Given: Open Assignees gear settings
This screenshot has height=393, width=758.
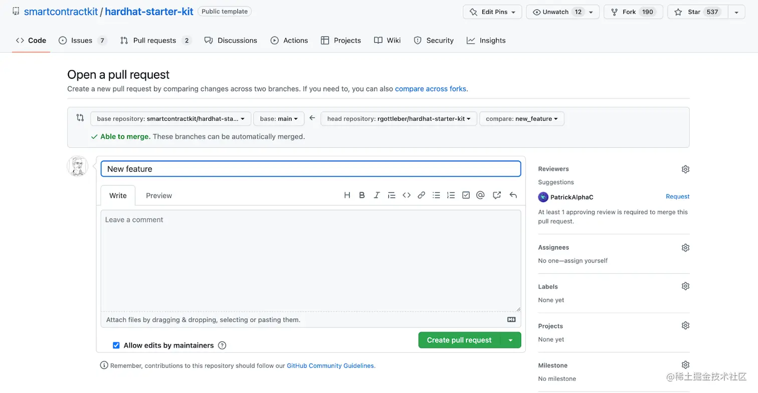Looking at the screenshot, I should 685,248.
